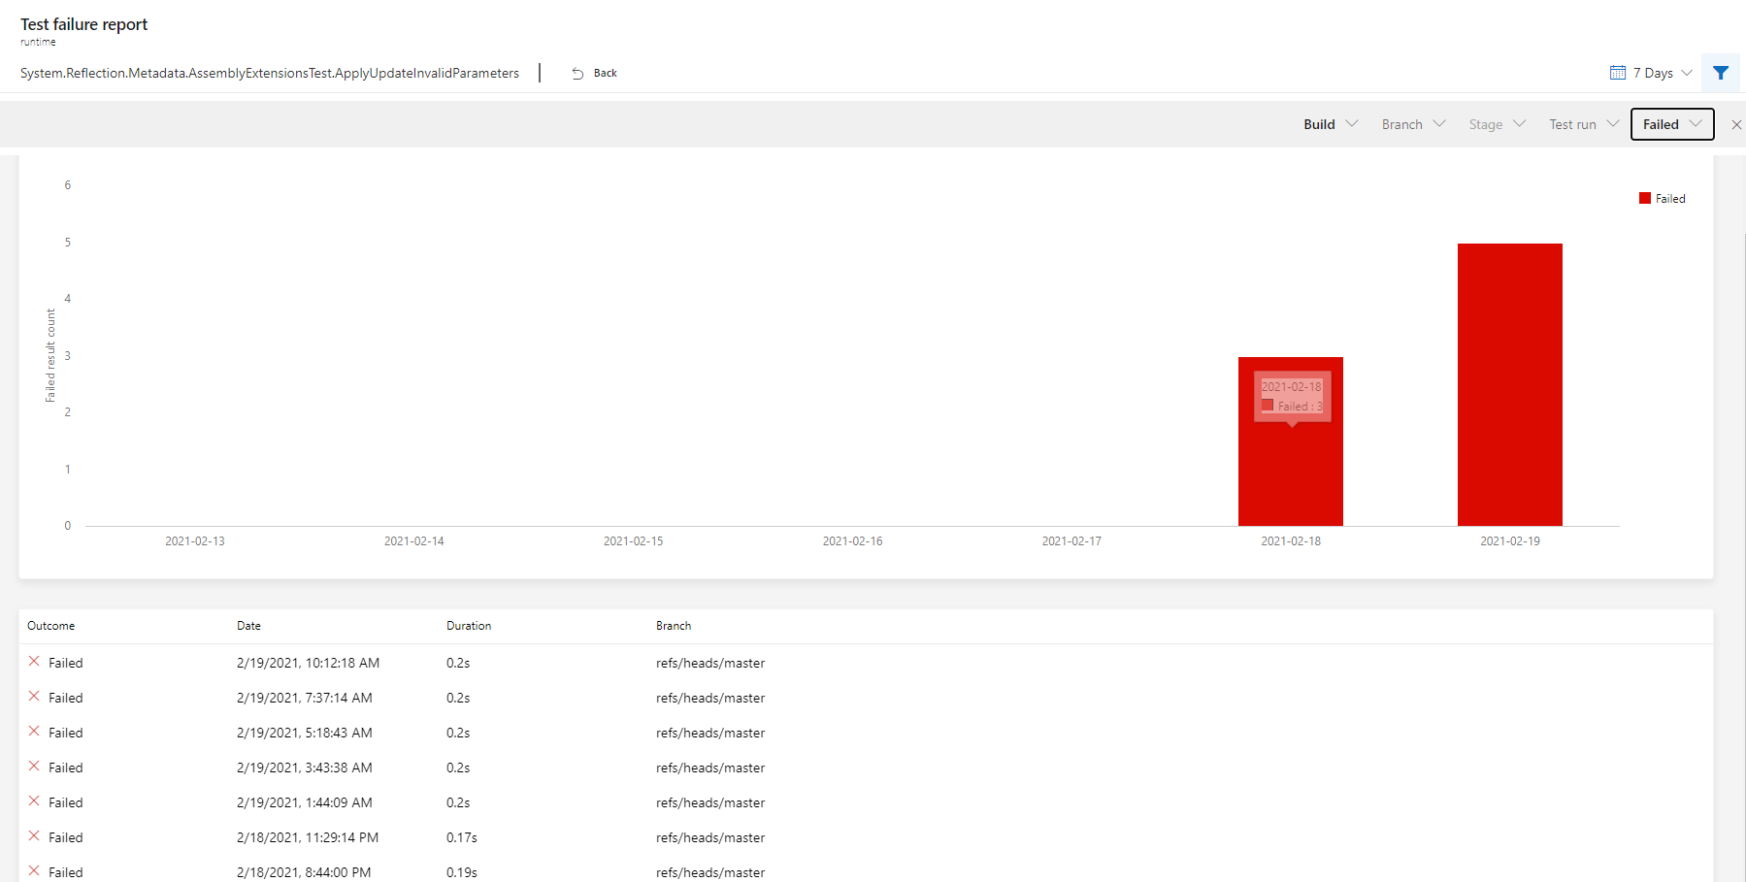Click the refs/heads/master branch on the first row

click(710, 662)
